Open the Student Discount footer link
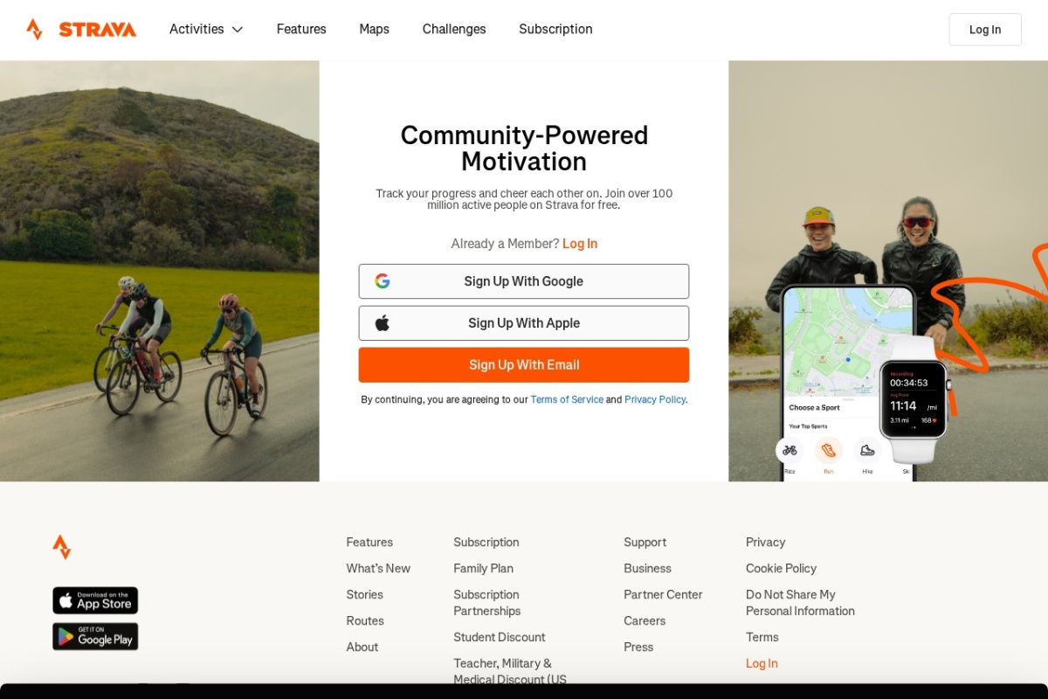 click(500, 638)
